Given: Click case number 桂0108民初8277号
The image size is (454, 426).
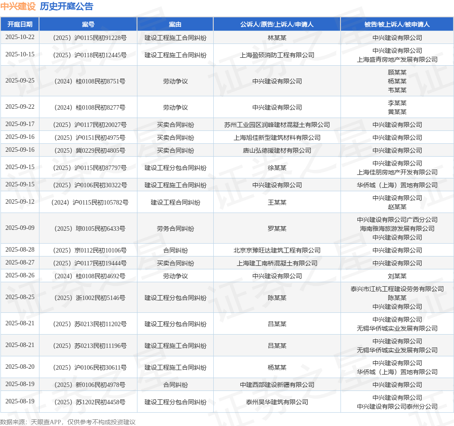Looking at the screenshot, I should pos(100,107).
